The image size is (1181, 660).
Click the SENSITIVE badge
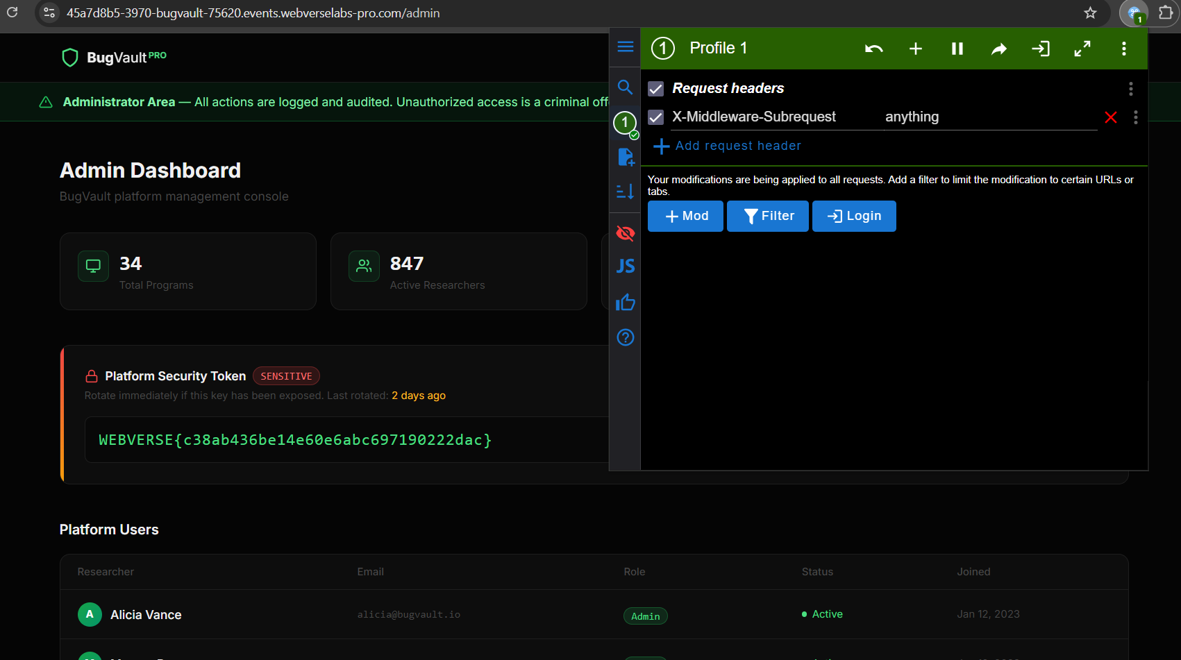point(286,376)
